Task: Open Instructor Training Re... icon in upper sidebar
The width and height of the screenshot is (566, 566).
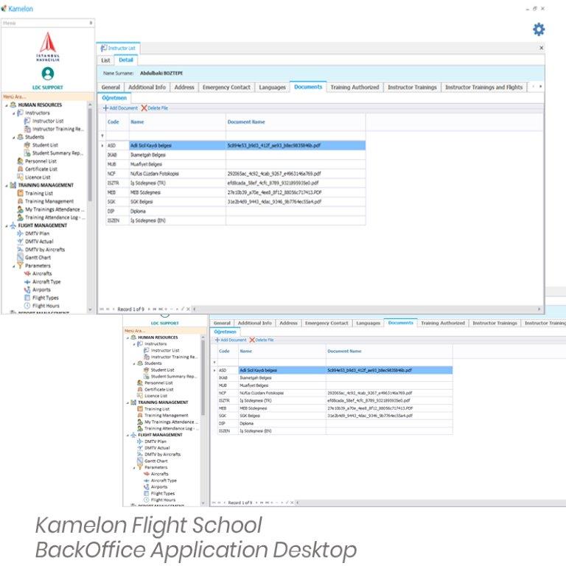Action: pyautogui.click(x=27, y=129)
